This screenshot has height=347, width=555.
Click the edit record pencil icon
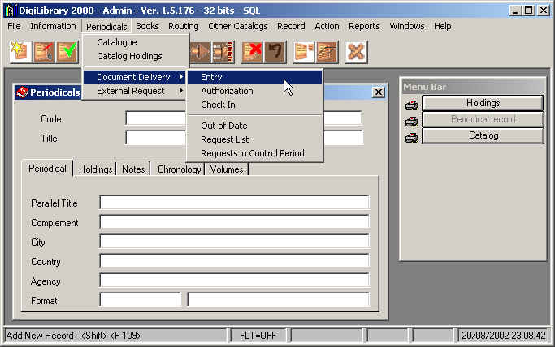click(44, 52)
